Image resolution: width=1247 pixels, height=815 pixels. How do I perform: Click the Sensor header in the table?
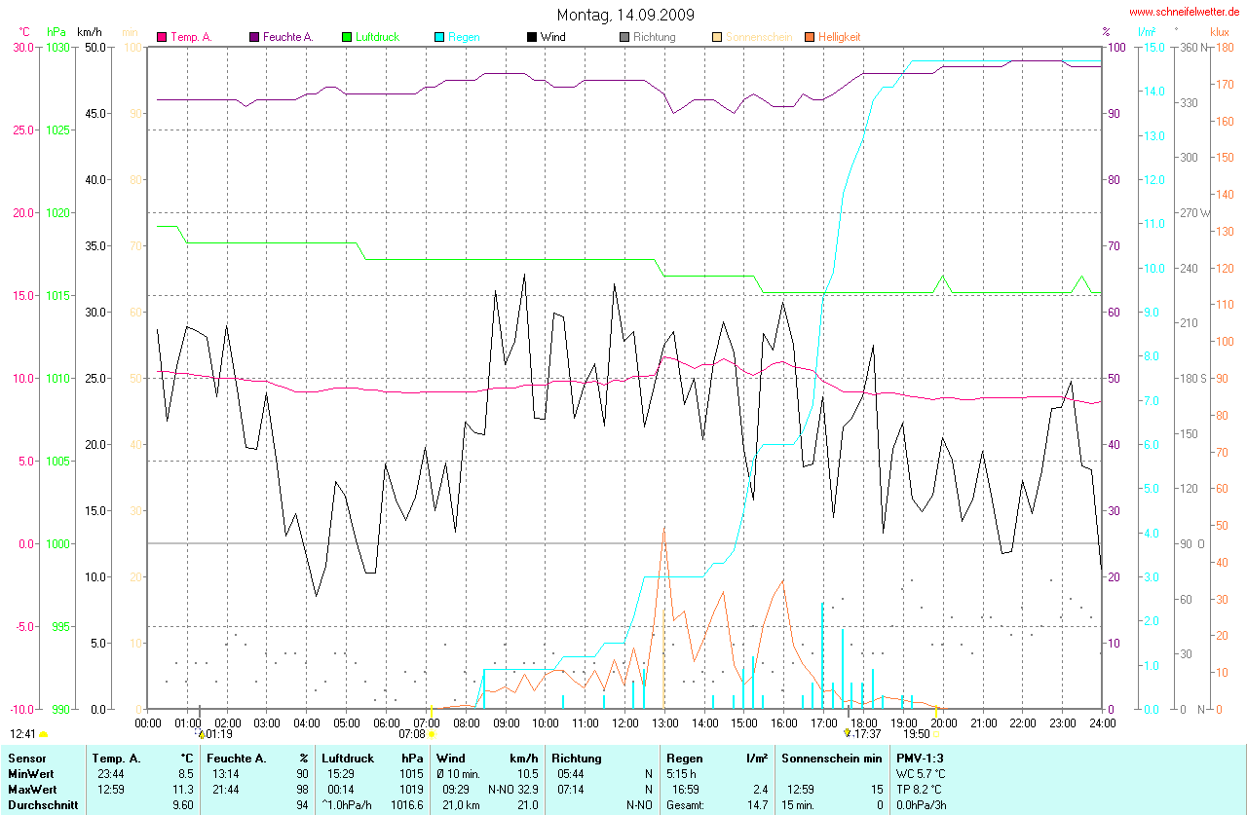25,758
